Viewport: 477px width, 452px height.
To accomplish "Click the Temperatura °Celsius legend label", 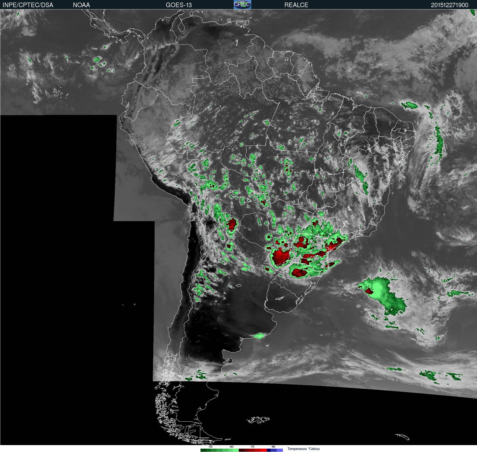I will tap(304, 449).
